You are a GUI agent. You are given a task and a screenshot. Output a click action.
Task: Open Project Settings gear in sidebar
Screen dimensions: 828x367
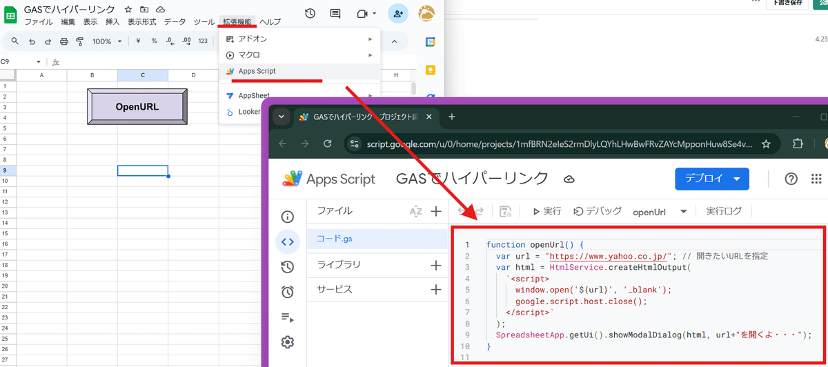tap(288, 342)
